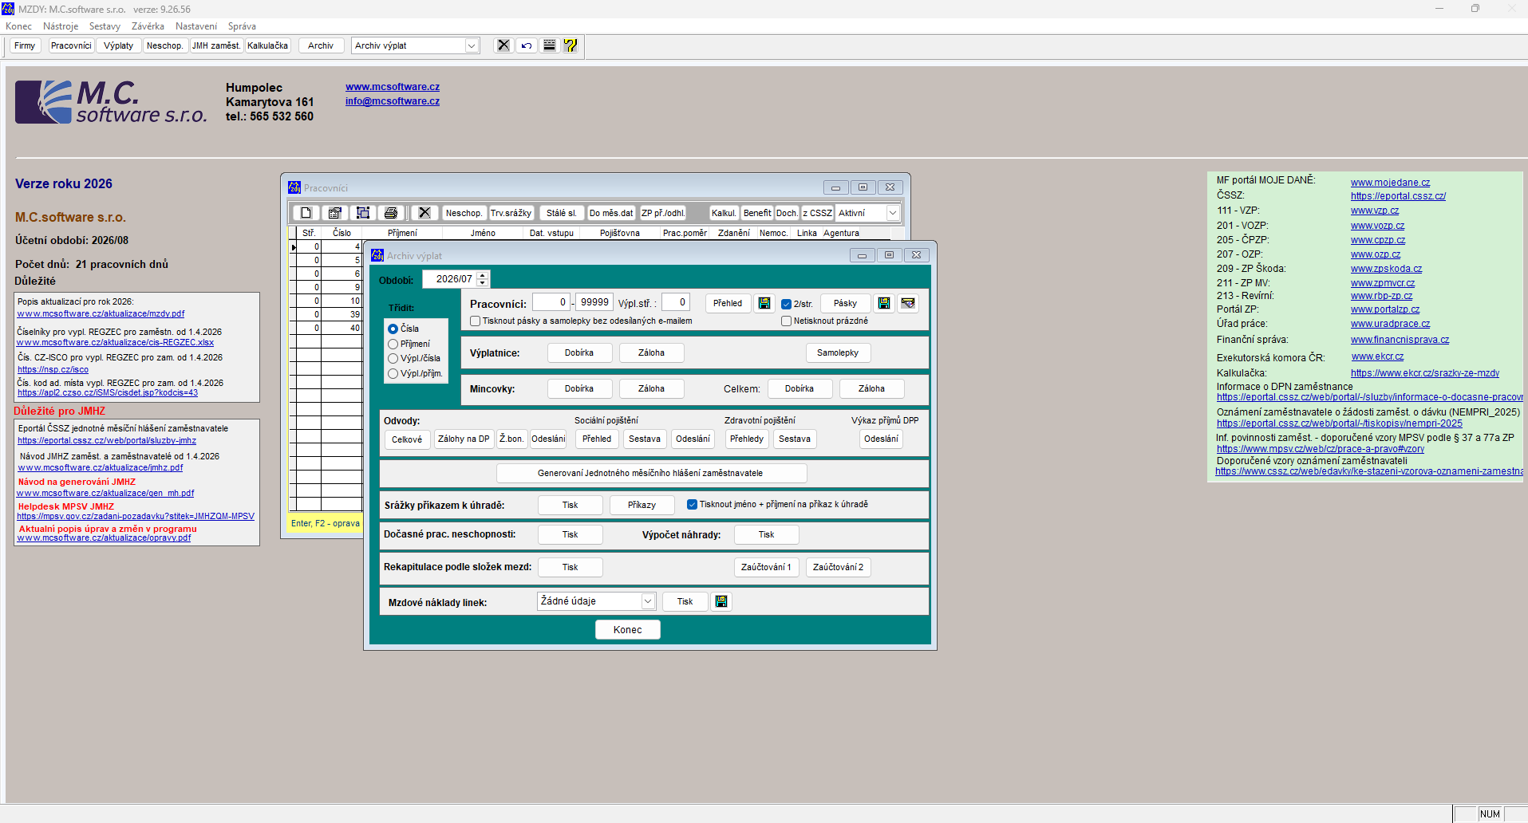Click the Příkazy button
The height and width of the screenshot is (823, 1528).
642,505
